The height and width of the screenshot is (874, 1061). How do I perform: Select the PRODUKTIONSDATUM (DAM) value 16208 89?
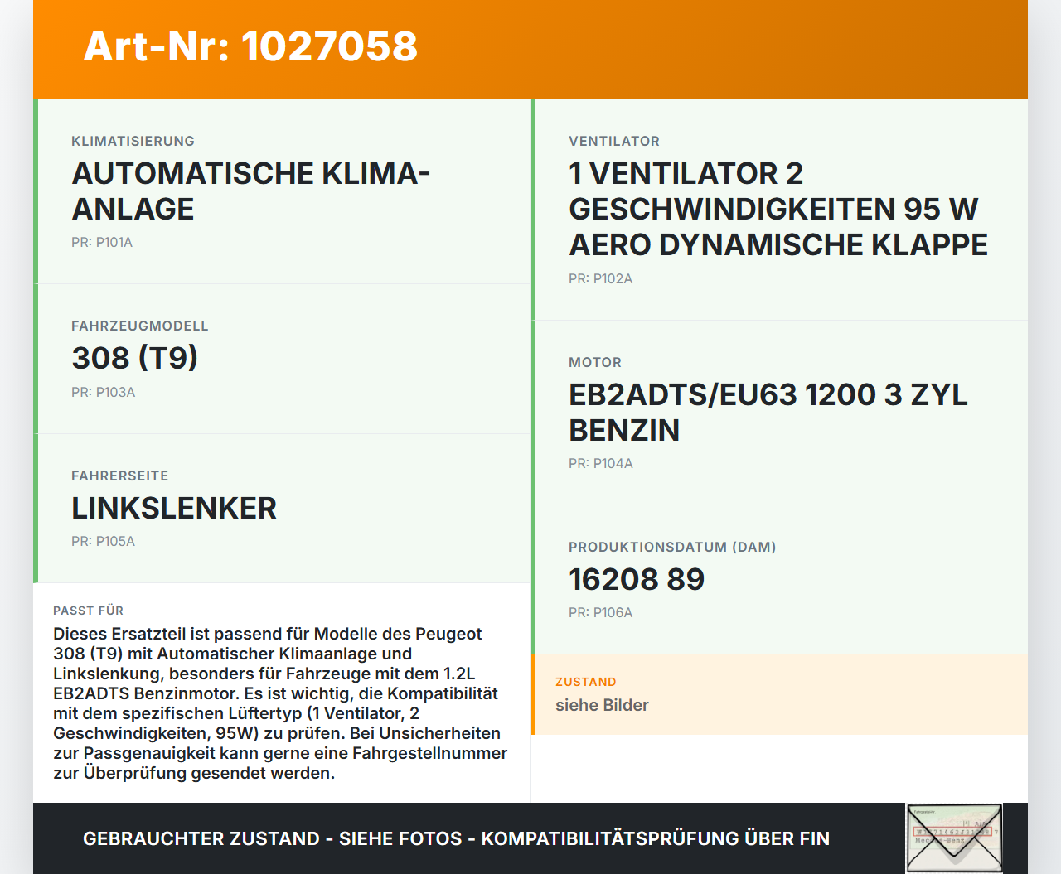pos(637,580)
